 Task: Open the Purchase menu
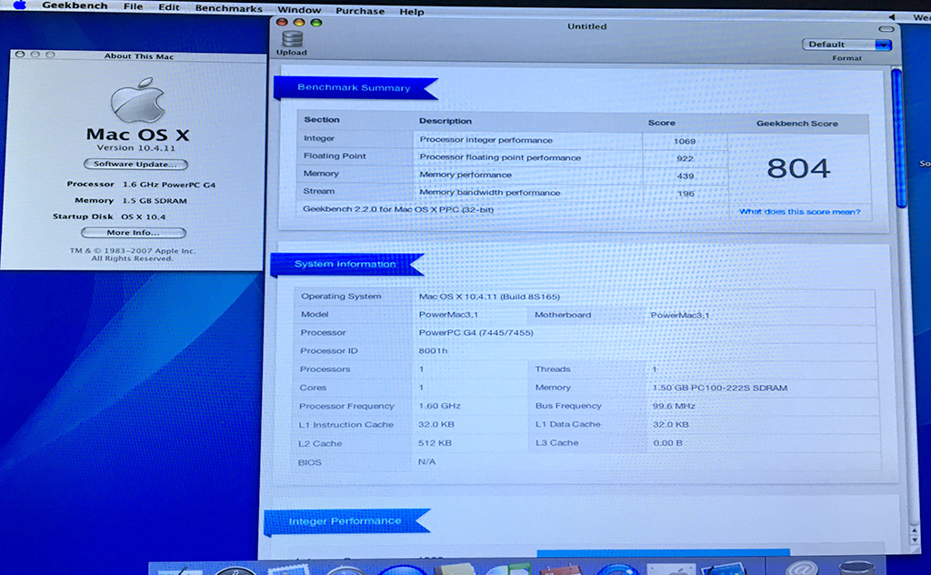pyautogui.click(x=358, y=11)
